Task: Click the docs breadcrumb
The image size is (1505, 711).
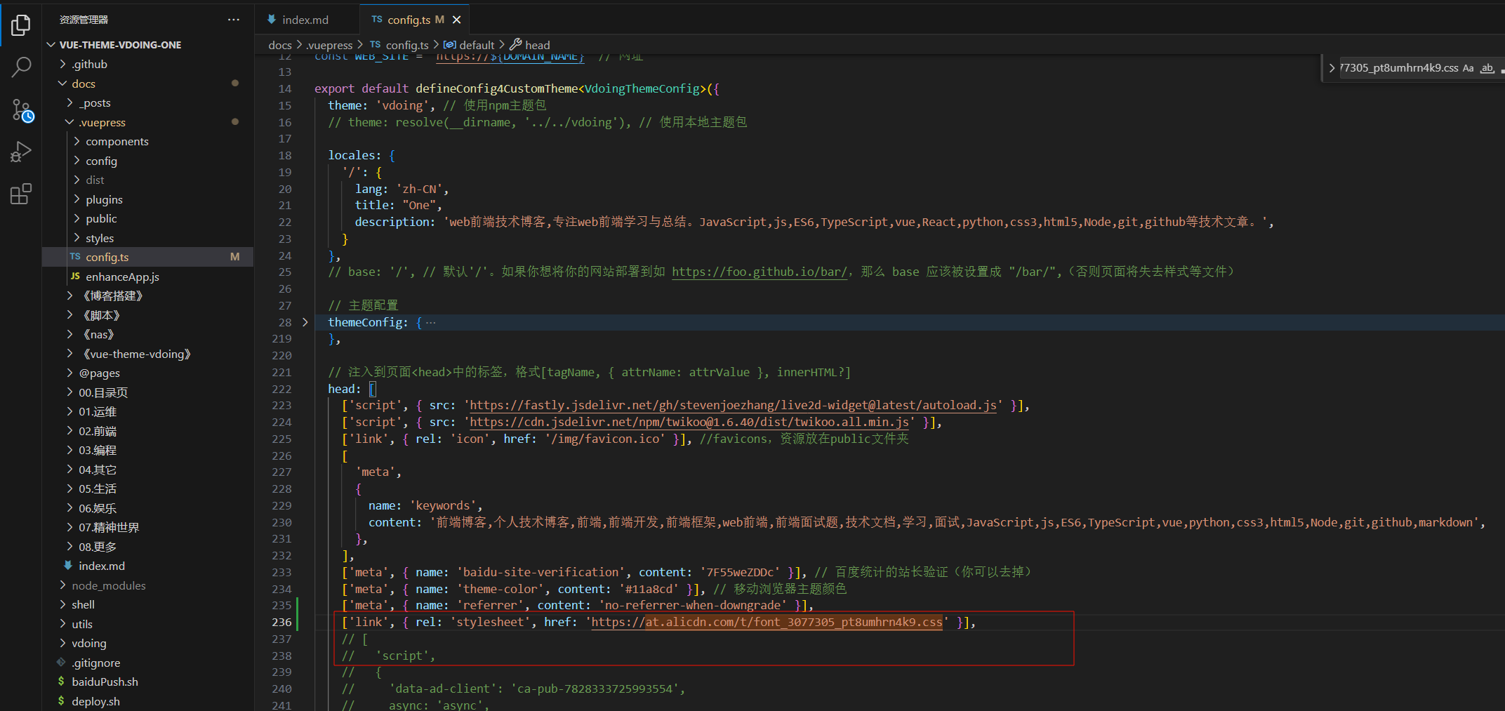Action: (x=279, y=45)
